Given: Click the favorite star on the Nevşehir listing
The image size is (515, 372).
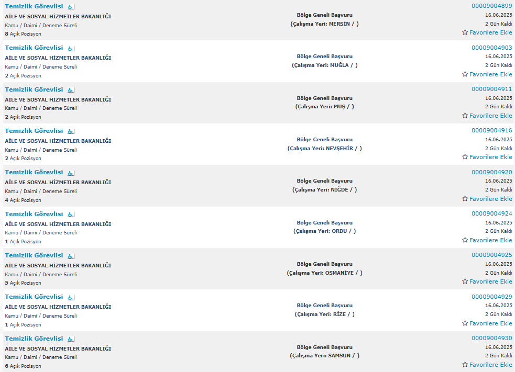Looking at the screenshot, I should tap(465, 157).
